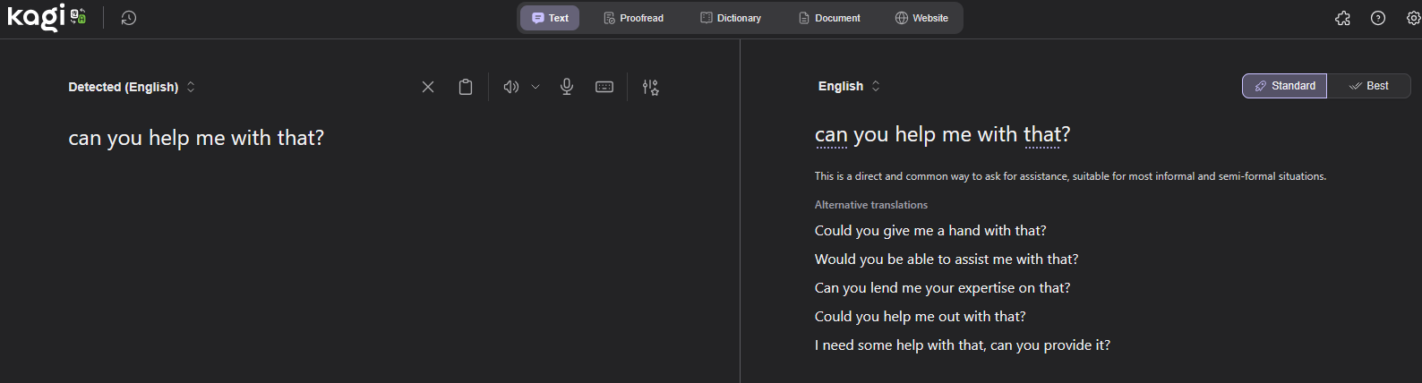Open the help question mark icon

click(x=1378, y=18)
